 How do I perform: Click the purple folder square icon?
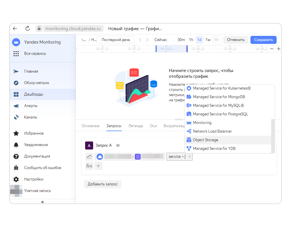[x=138, y=157]
